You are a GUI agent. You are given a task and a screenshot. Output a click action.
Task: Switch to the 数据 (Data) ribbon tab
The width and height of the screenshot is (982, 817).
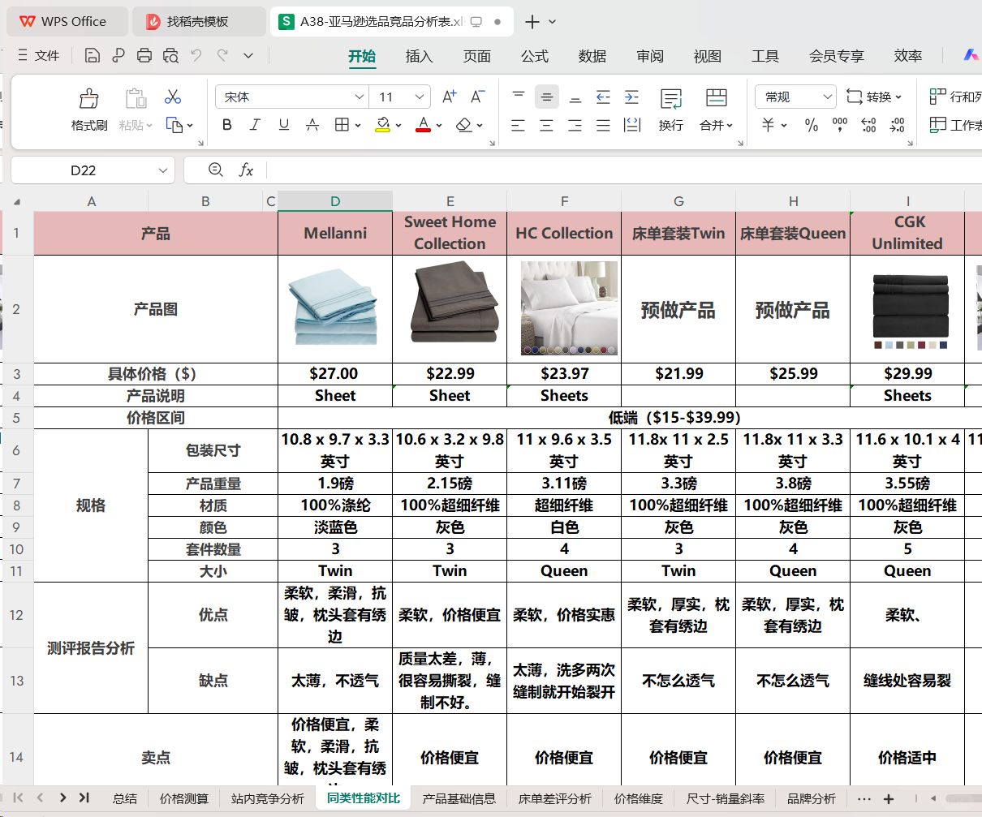[x=592, y=56]
